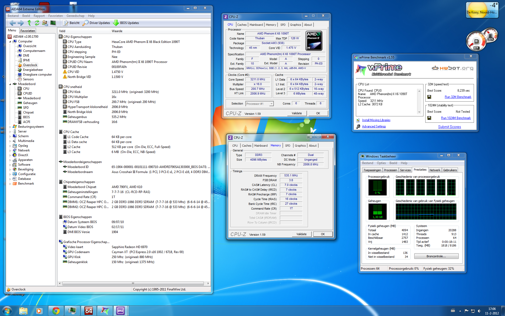
Task: Expand the Multimedia tree node
Action: (x=10, y=141)
